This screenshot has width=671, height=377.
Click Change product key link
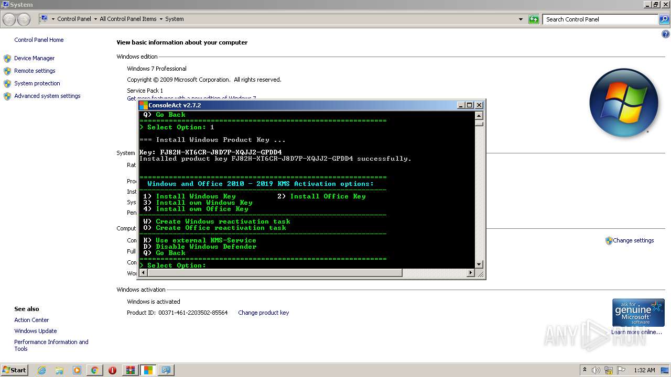point(263,313)
